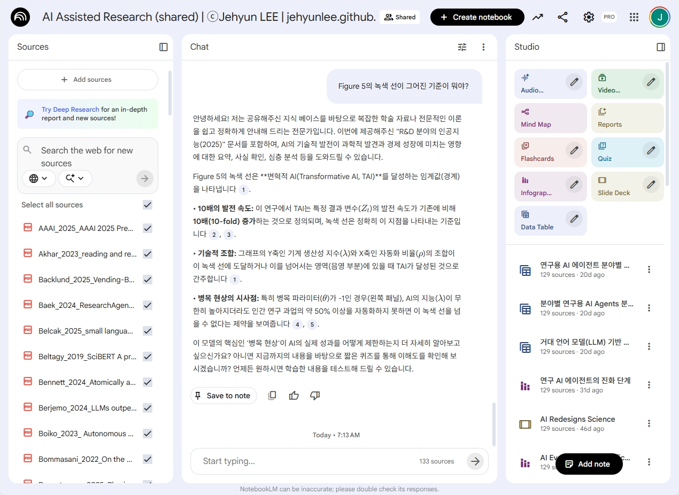Image resolution: width=679 pixels, height=495 pixels.
Task: Collapse the Studio panel
Action: (661, 47)
